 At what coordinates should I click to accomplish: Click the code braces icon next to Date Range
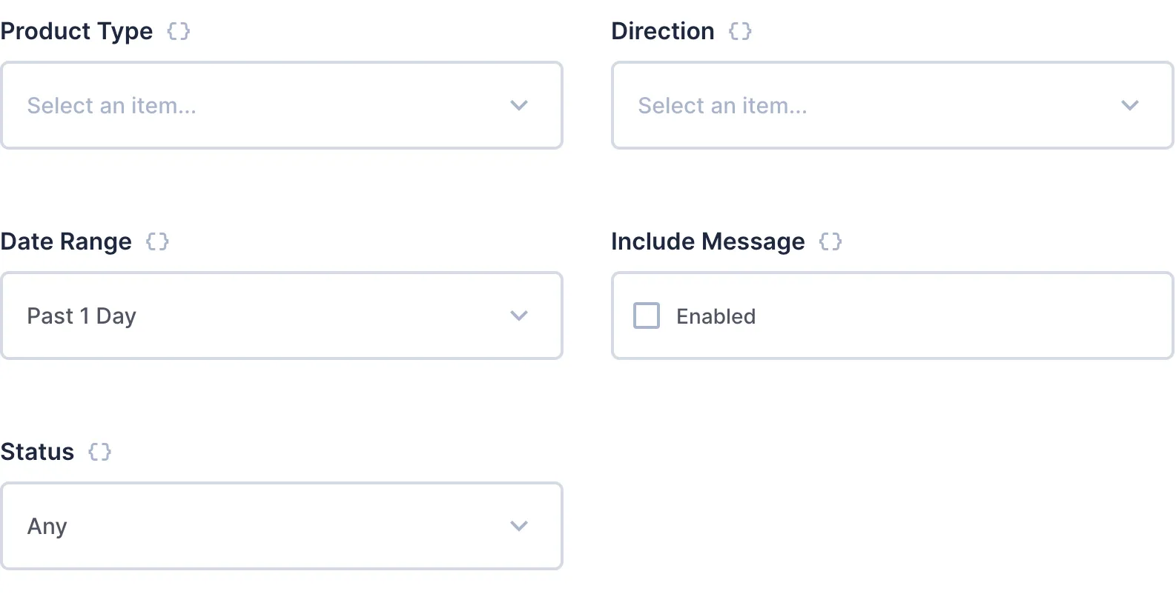click(158, 241)
